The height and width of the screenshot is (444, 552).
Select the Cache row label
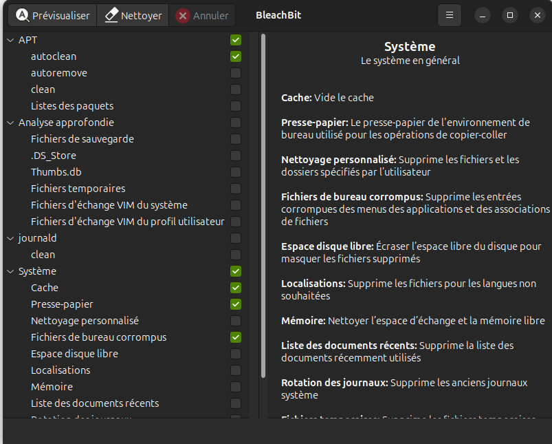click(45, 288)
